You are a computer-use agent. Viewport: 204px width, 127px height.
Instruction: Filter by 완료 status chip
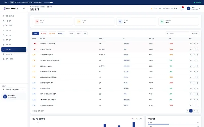point(85,33)
